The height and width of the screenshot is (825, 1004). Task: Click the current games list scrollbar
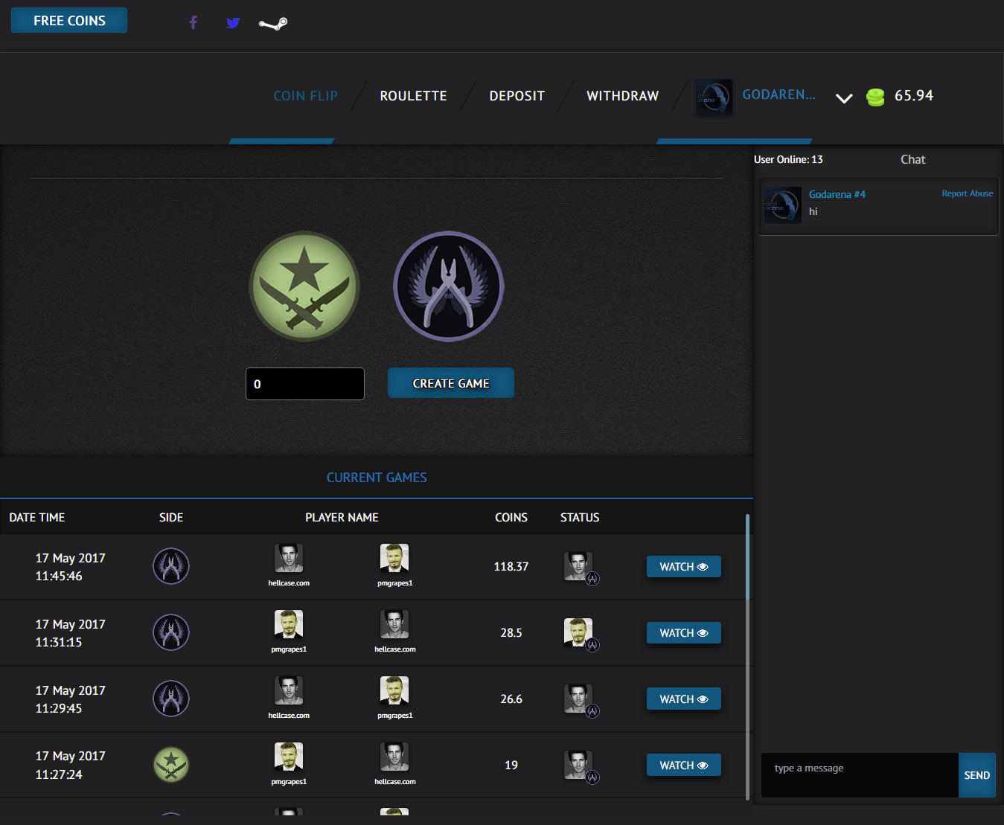click(x=747, y=558)
